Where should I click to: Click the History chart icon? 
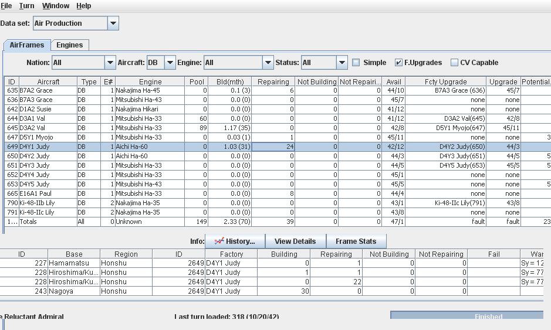[219, 241]
